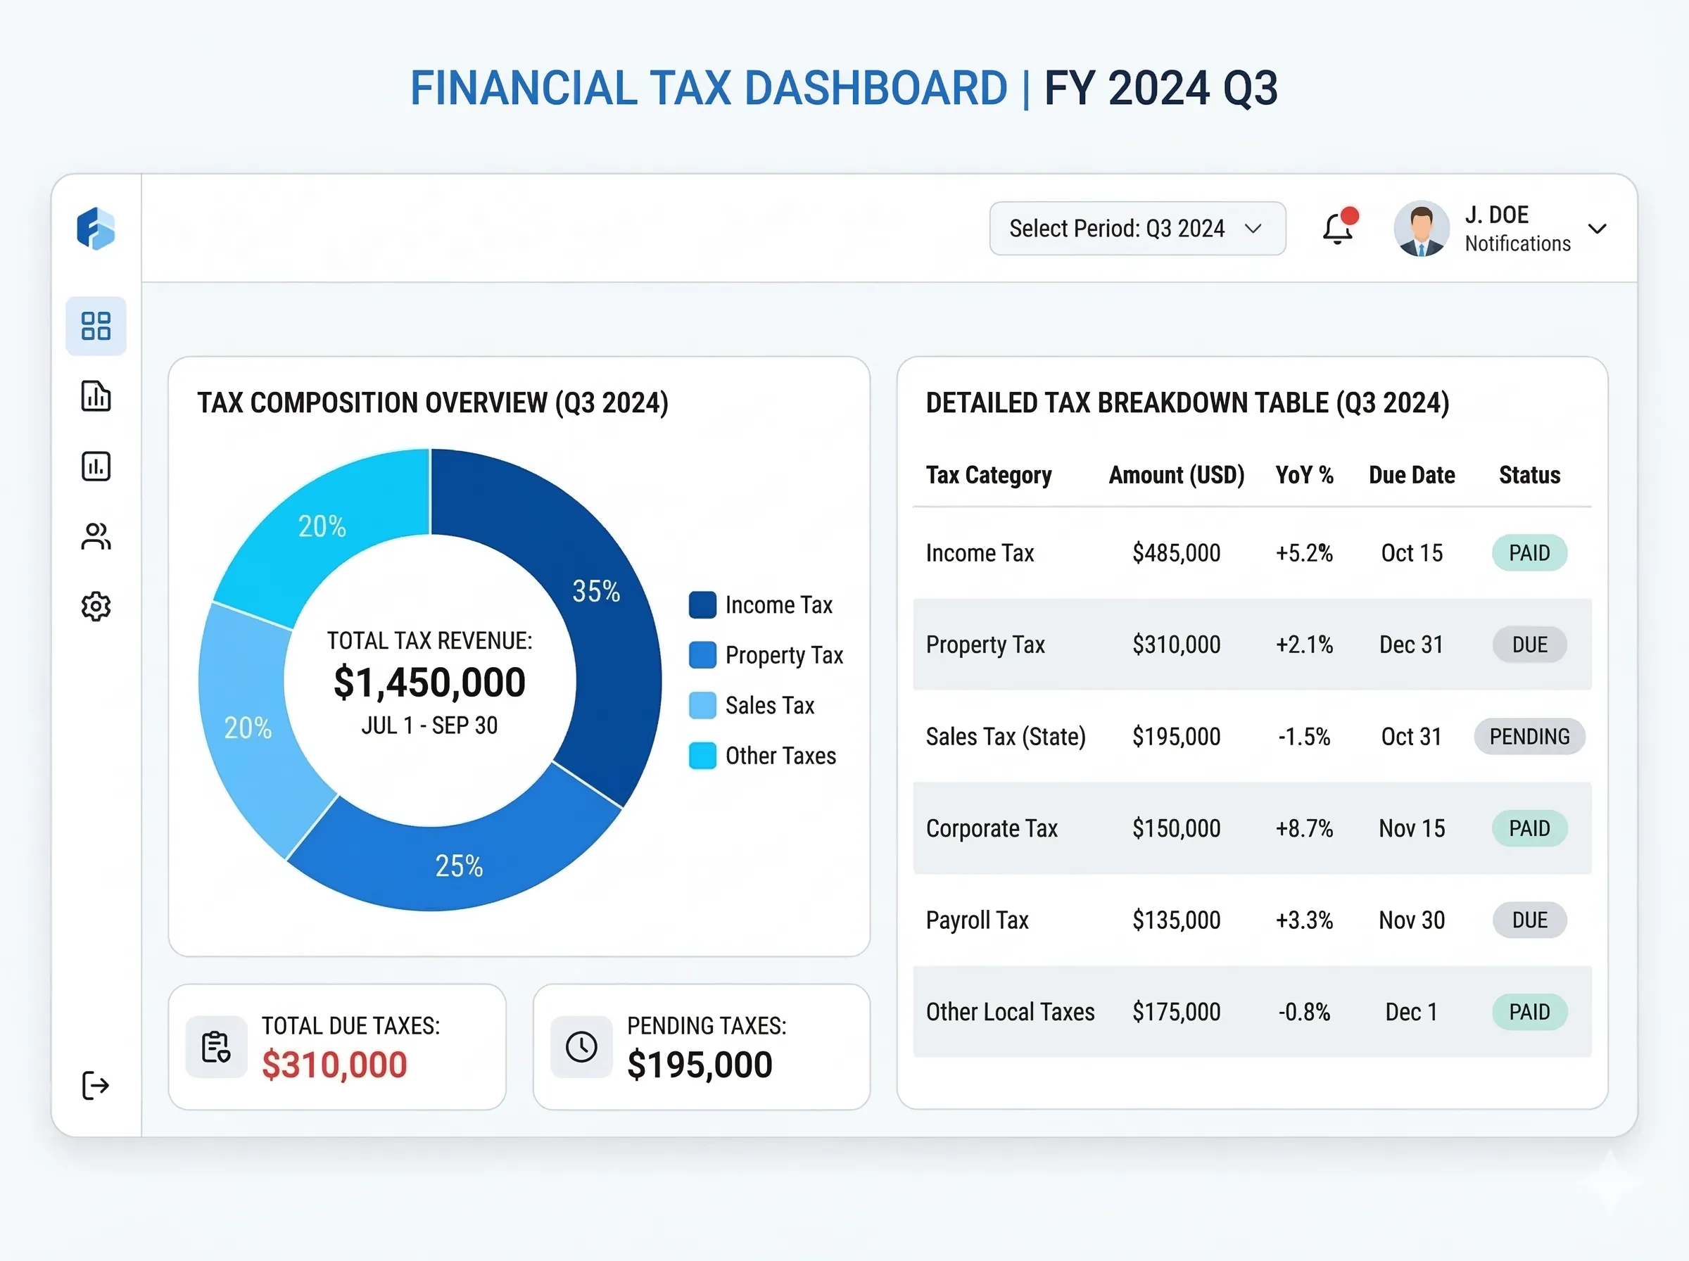Click the Corporate Tax category cell
Screen dimensions: 1689x1261
(x=992, y=828)
